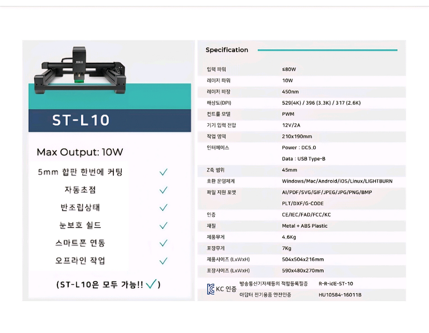Toggle the checkmark next to 자동초점
The image size is (429, 333).
point(163,190)
